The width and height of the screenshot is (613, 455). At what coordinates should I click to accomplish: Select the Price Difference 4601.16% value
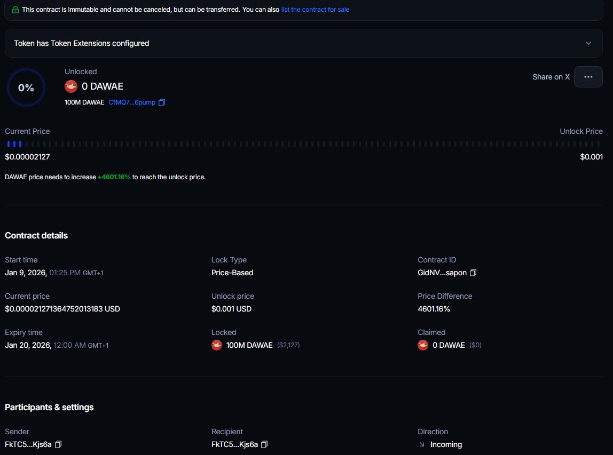click(434, 309)
